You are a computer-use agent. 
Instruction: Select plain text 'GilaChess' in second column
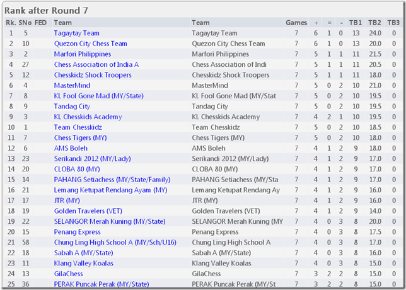(x=206, y=274)
